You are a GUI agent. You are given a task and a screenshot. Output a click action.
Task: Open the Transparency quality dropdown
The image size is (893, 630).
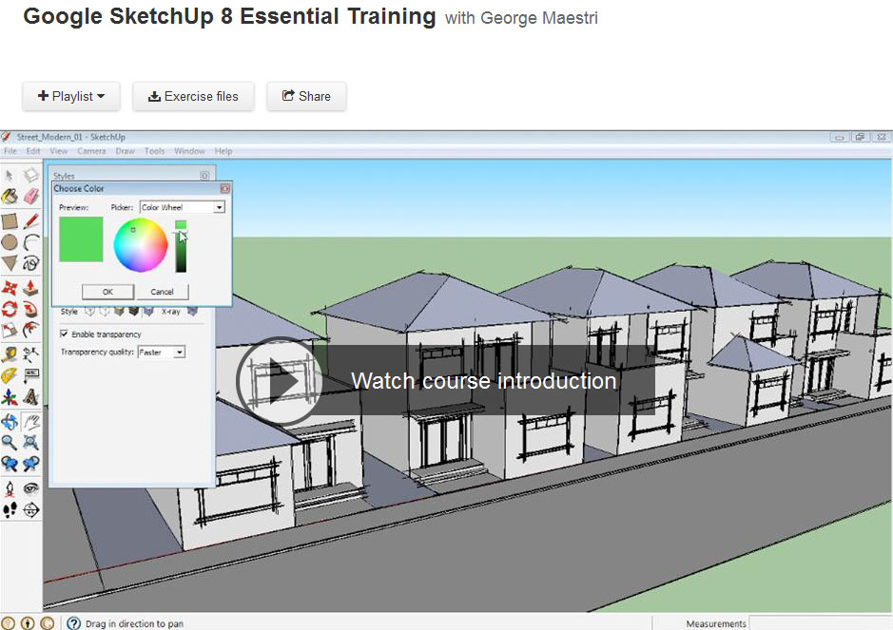(162, 353)
